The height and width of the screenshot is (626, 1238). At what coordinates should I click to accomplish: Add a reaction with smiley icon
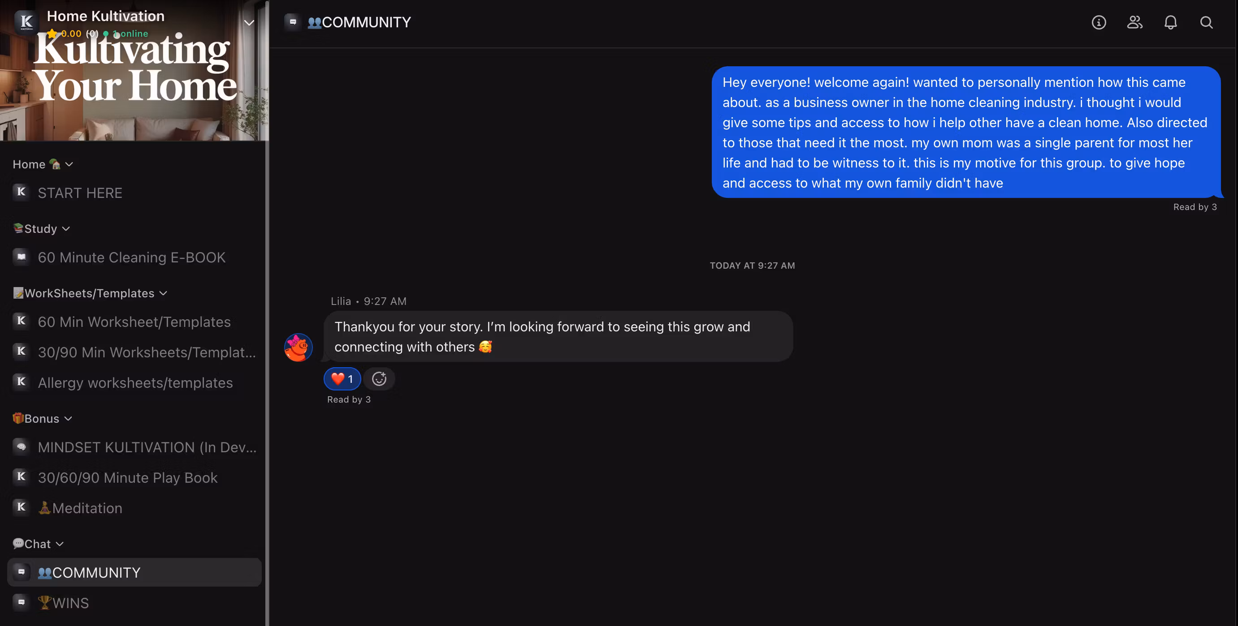coord(379,379)
